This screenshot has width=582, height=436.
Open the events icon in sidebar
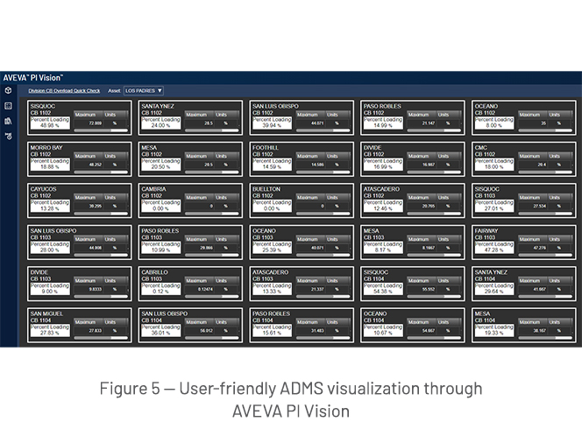point(8,136)
